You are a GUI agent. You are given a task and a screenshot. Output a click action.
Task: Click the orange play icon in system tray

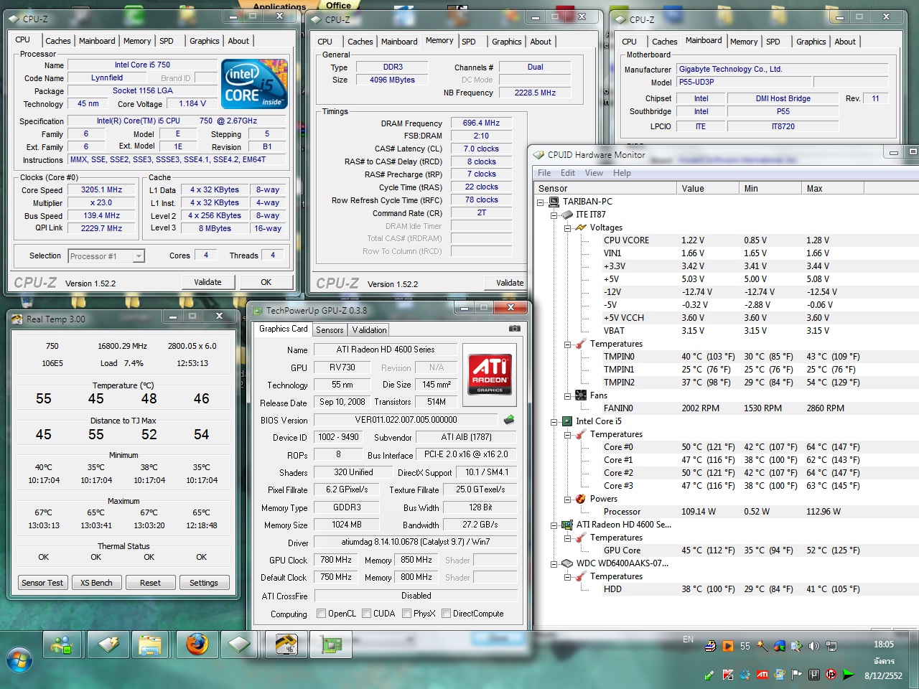click(728, 646)
